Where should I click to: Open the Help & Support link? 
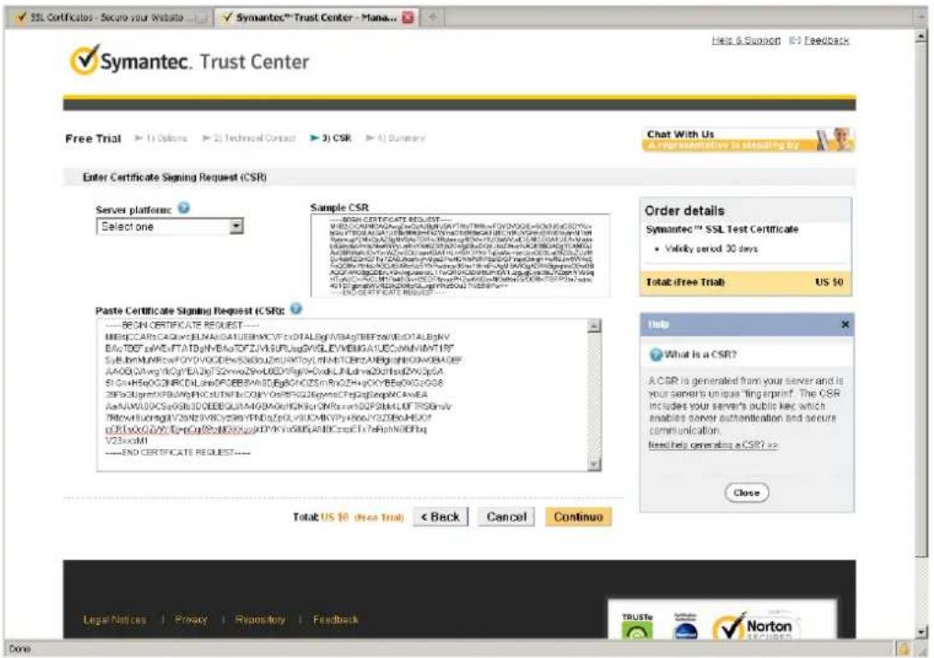click(x=745, y=40)
